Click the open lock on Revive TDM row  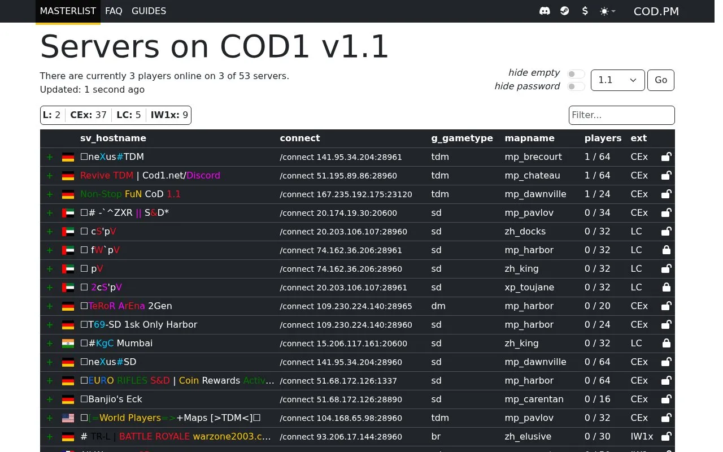pos(667,175)
